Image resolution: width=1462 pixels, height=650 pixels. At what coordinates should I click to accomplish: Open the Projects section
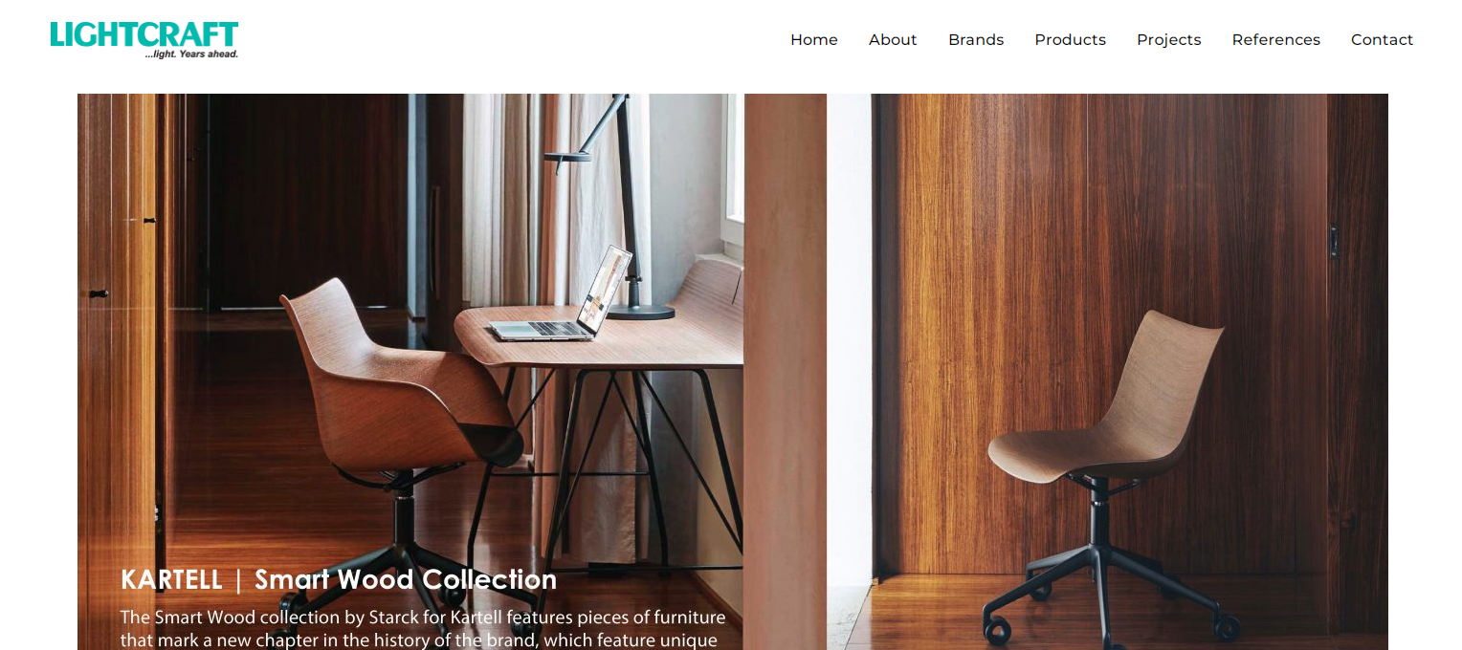pos(1168,40)
